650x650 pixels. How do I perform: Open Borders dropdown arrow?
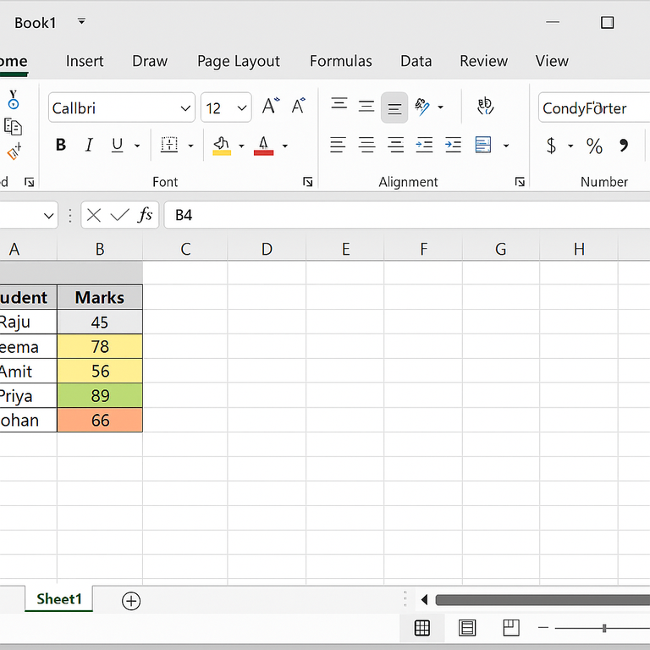190,146
